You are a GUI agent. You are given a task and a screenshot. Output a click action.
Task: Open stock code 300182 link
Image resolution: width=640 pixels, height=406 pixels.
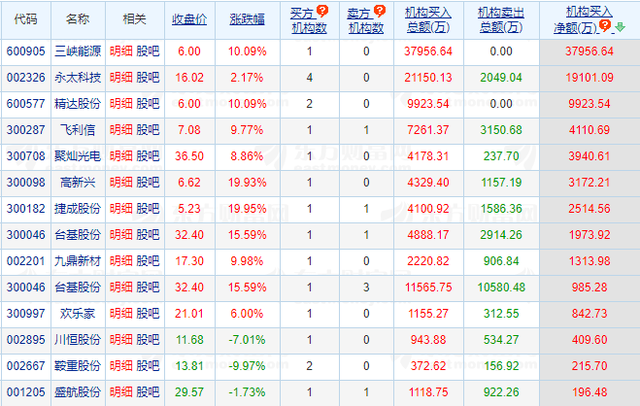[23, 208]
